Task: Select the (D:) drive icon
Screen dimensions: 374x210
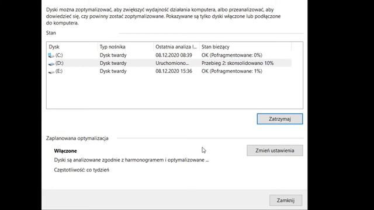Action: [x=51, y=64]
